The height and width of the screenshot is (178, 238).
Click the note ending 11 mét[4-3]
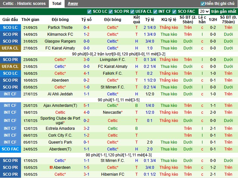pyautogui.click(x=119, y=155)
